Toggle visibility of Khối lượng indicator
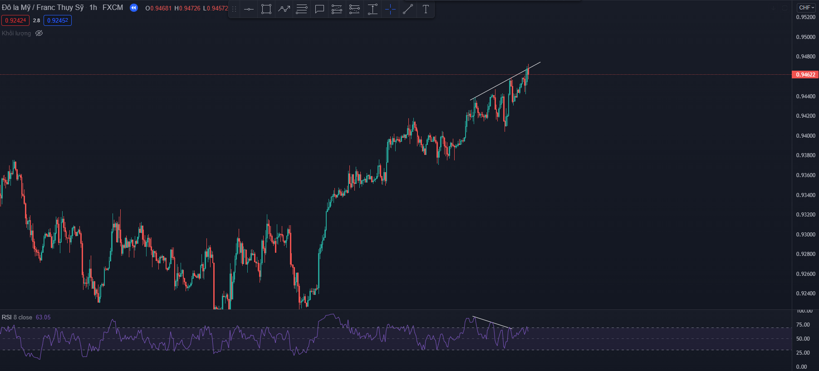 coord(39,33)
